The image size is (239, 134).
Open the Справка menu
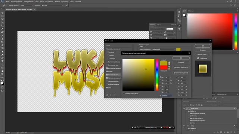(78, 1)
